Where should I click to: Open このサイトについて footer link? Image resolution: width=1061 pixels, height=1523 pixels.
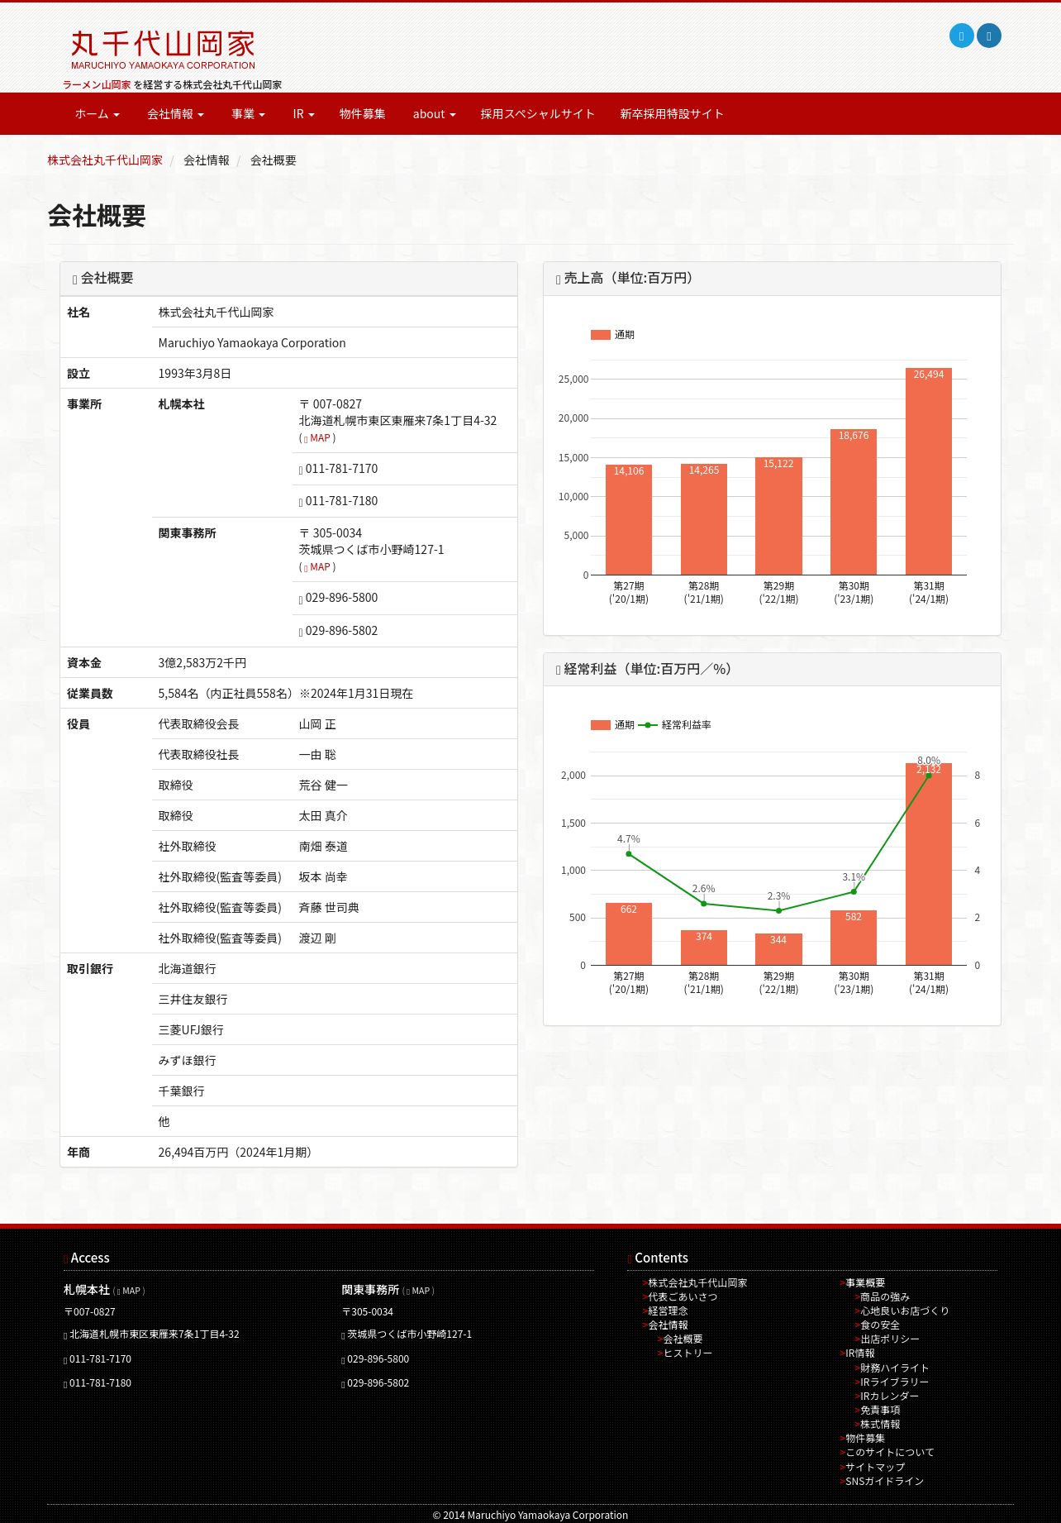point(890,1453)
